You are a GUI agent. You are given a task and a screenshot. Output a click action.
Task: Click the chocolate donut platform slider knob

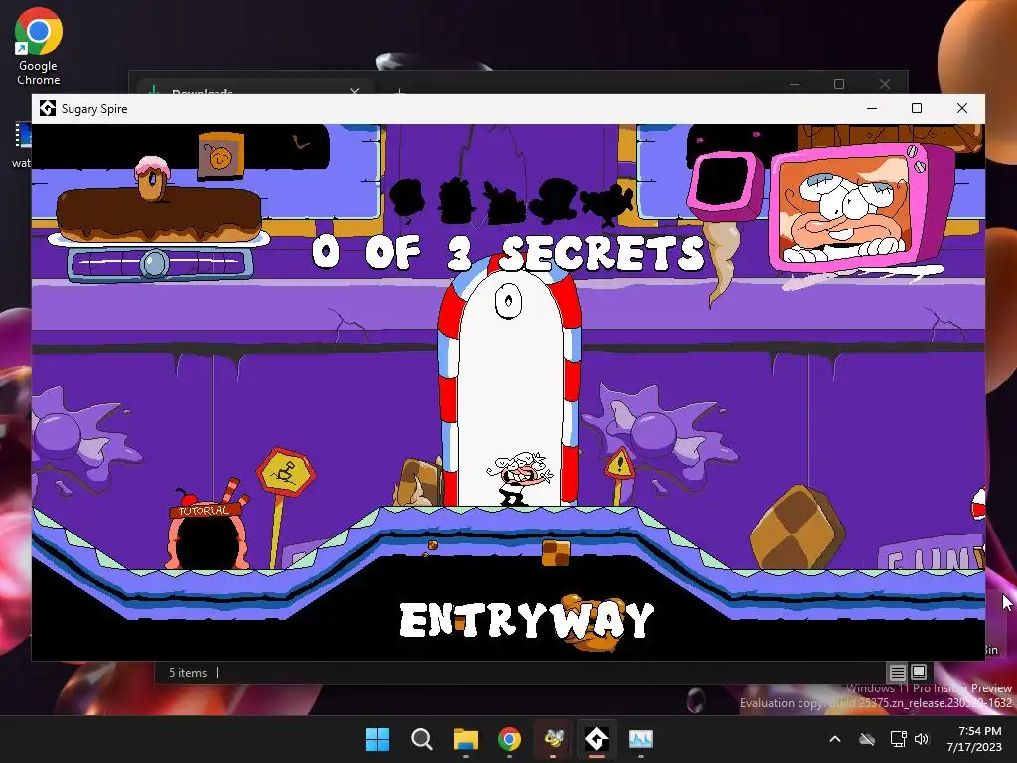click(x=154, y=264)
